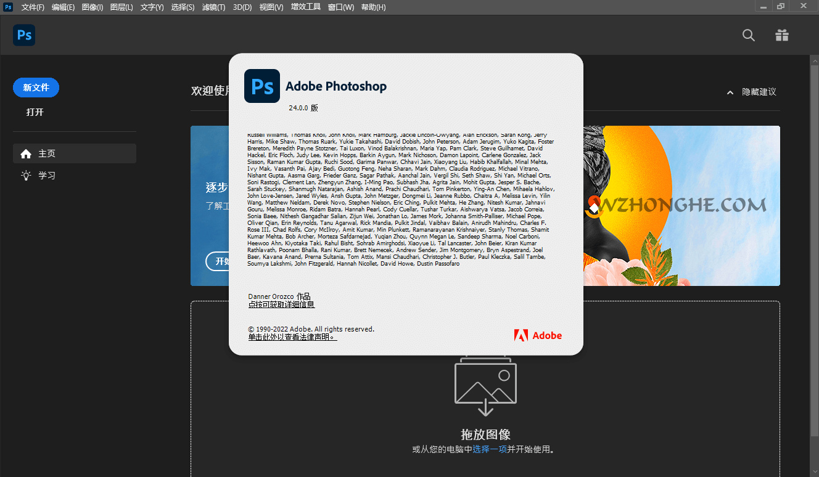Click the 开始 button on tutorial card
819x477 pixels.
pos(220,261)
